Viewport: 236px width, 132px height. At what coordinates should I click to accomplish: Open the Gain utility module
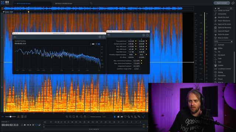click(220, 62)
